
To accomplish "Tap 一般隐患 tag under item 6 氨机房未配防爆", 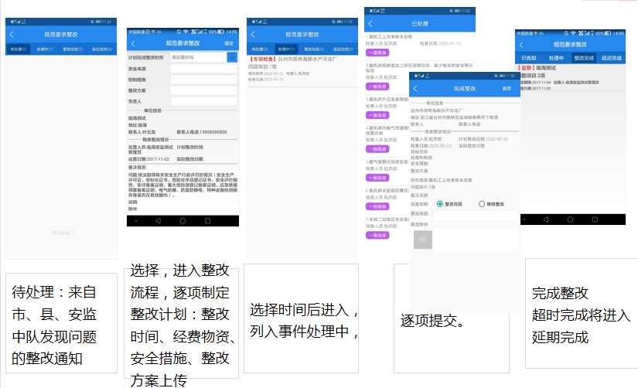I will click(377, 206).
